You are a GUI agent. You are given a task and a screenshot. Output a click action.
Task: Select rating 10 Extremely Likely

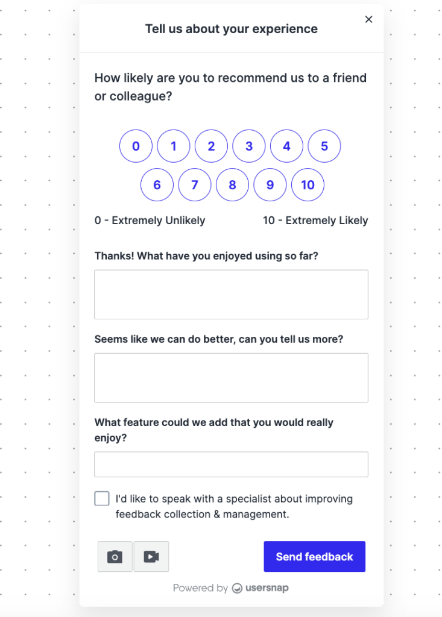[x=308, y=184]
